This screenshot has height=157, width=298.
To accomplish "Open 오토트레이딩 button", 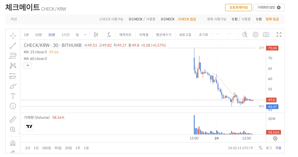I will [x=239, y=8].
